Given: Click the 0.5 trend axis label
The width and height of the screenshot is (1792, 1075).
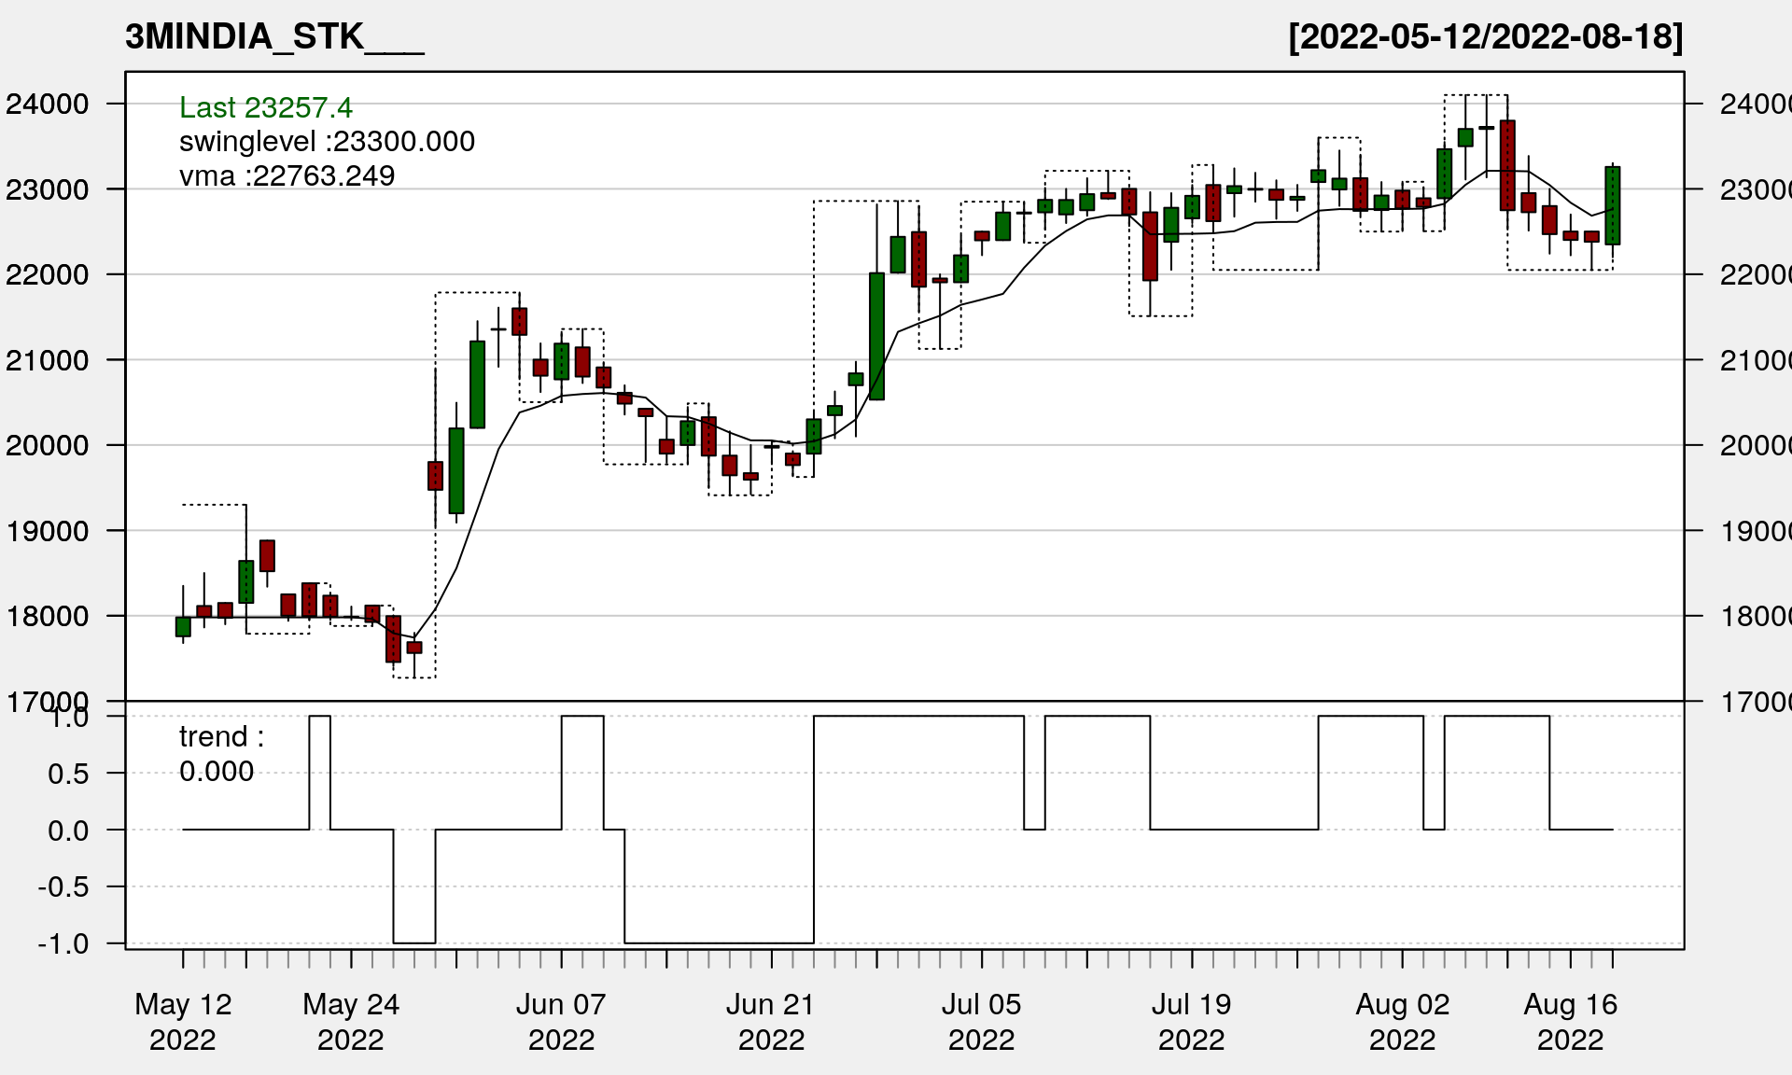Looking at the screenshot, I should pyautogui.click(x=68, y=774).
